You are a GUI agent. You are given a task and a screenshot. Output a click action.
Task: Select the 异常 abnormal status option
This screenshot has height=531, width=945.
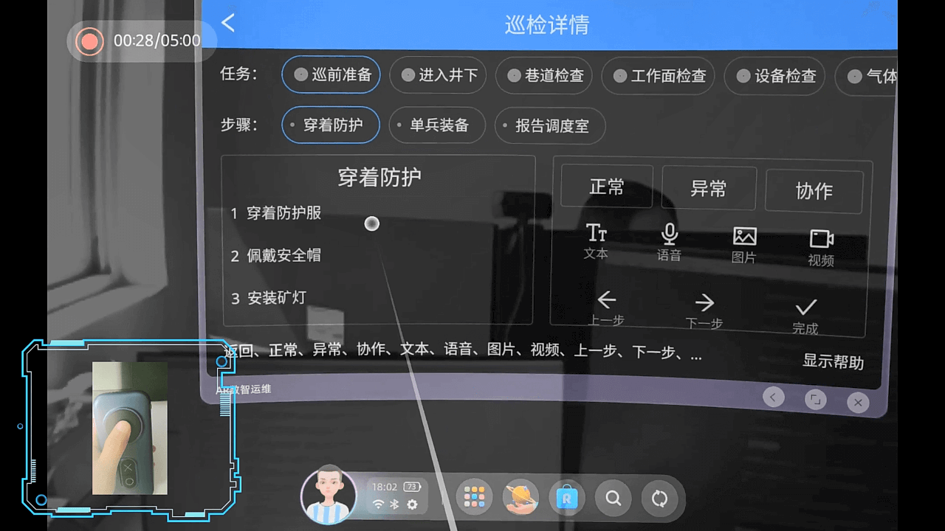coord(708,189)
